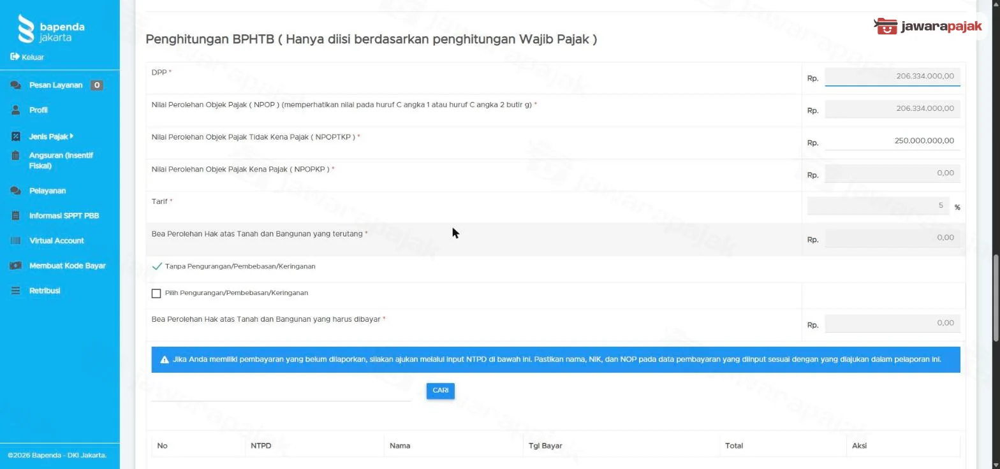Viewport: 1000px width, 469px height.
Task: Open Informasi SPPT PBB menu
Action: click(x=64, y=215)
